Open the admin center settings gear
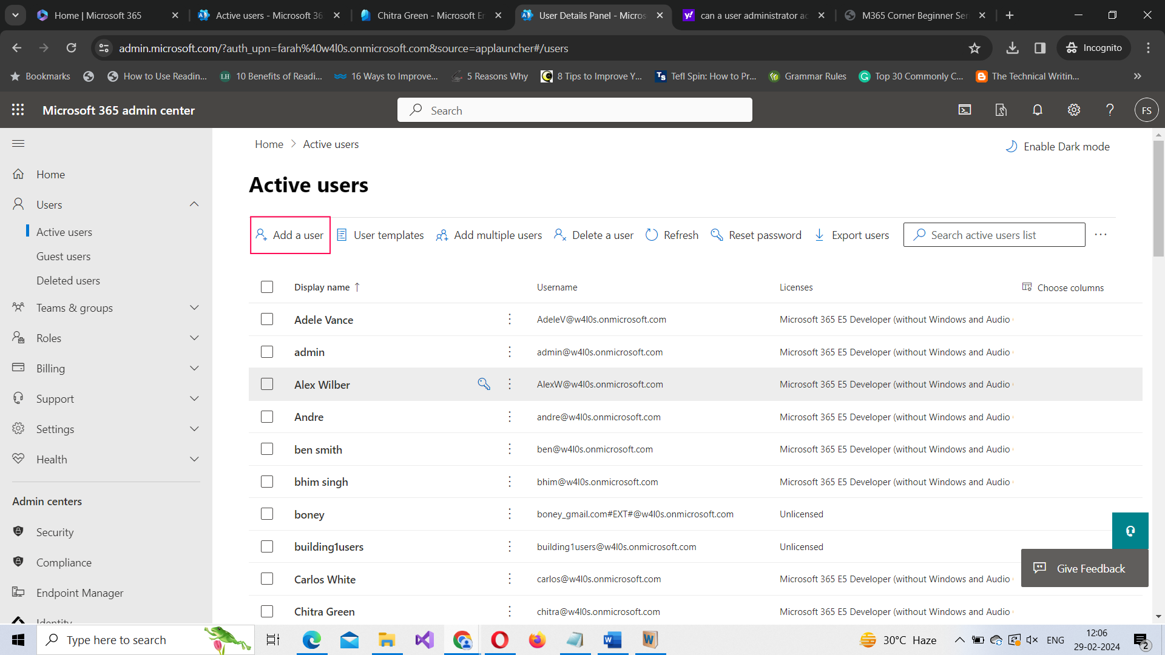This screenshot has height=655, width=1165. click(x=1073, y=110)
